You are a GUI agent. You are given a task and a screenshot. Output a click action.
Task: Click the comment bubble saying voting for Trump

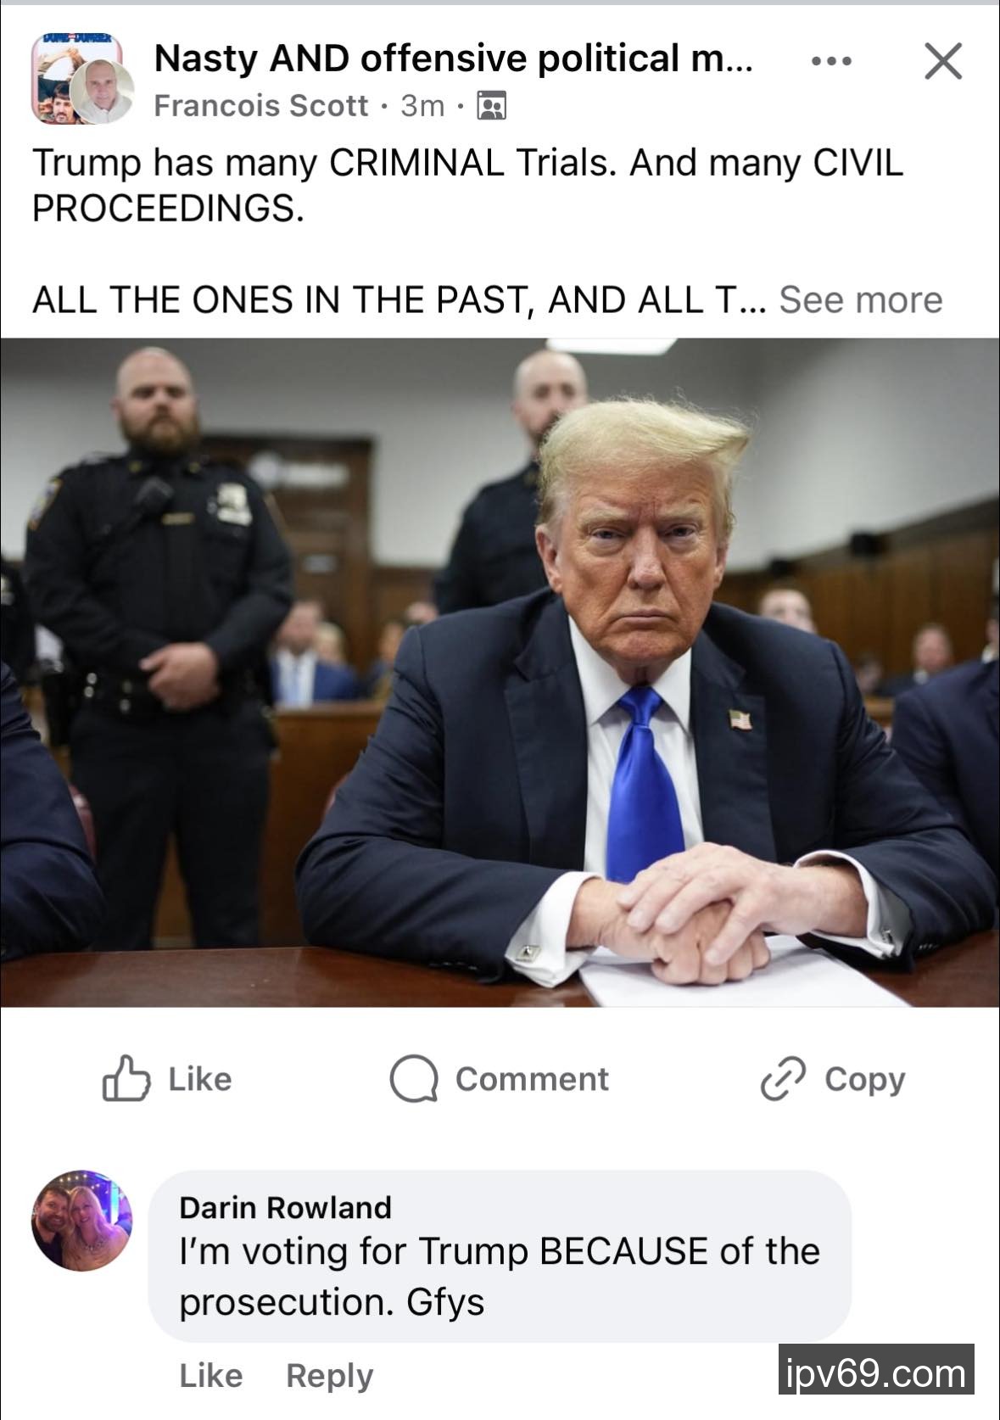[500, 1256]
